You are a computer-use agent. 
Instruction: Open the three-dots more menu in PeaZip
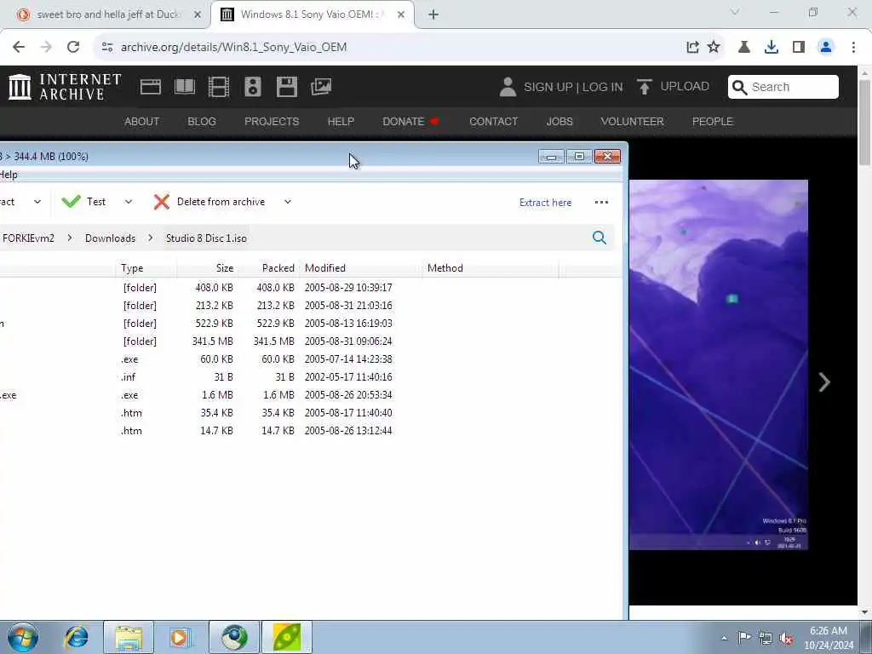click(601, 203)
